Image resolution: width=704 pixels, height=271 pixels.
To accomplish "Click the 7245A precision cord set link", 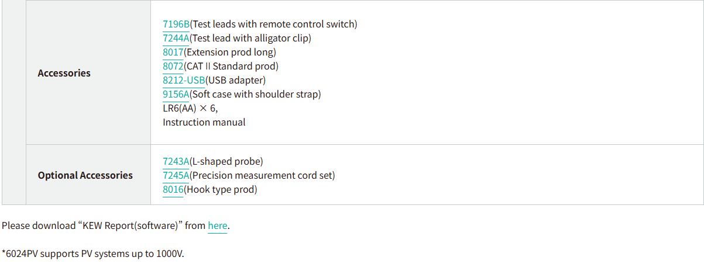I will pos(176,175).
